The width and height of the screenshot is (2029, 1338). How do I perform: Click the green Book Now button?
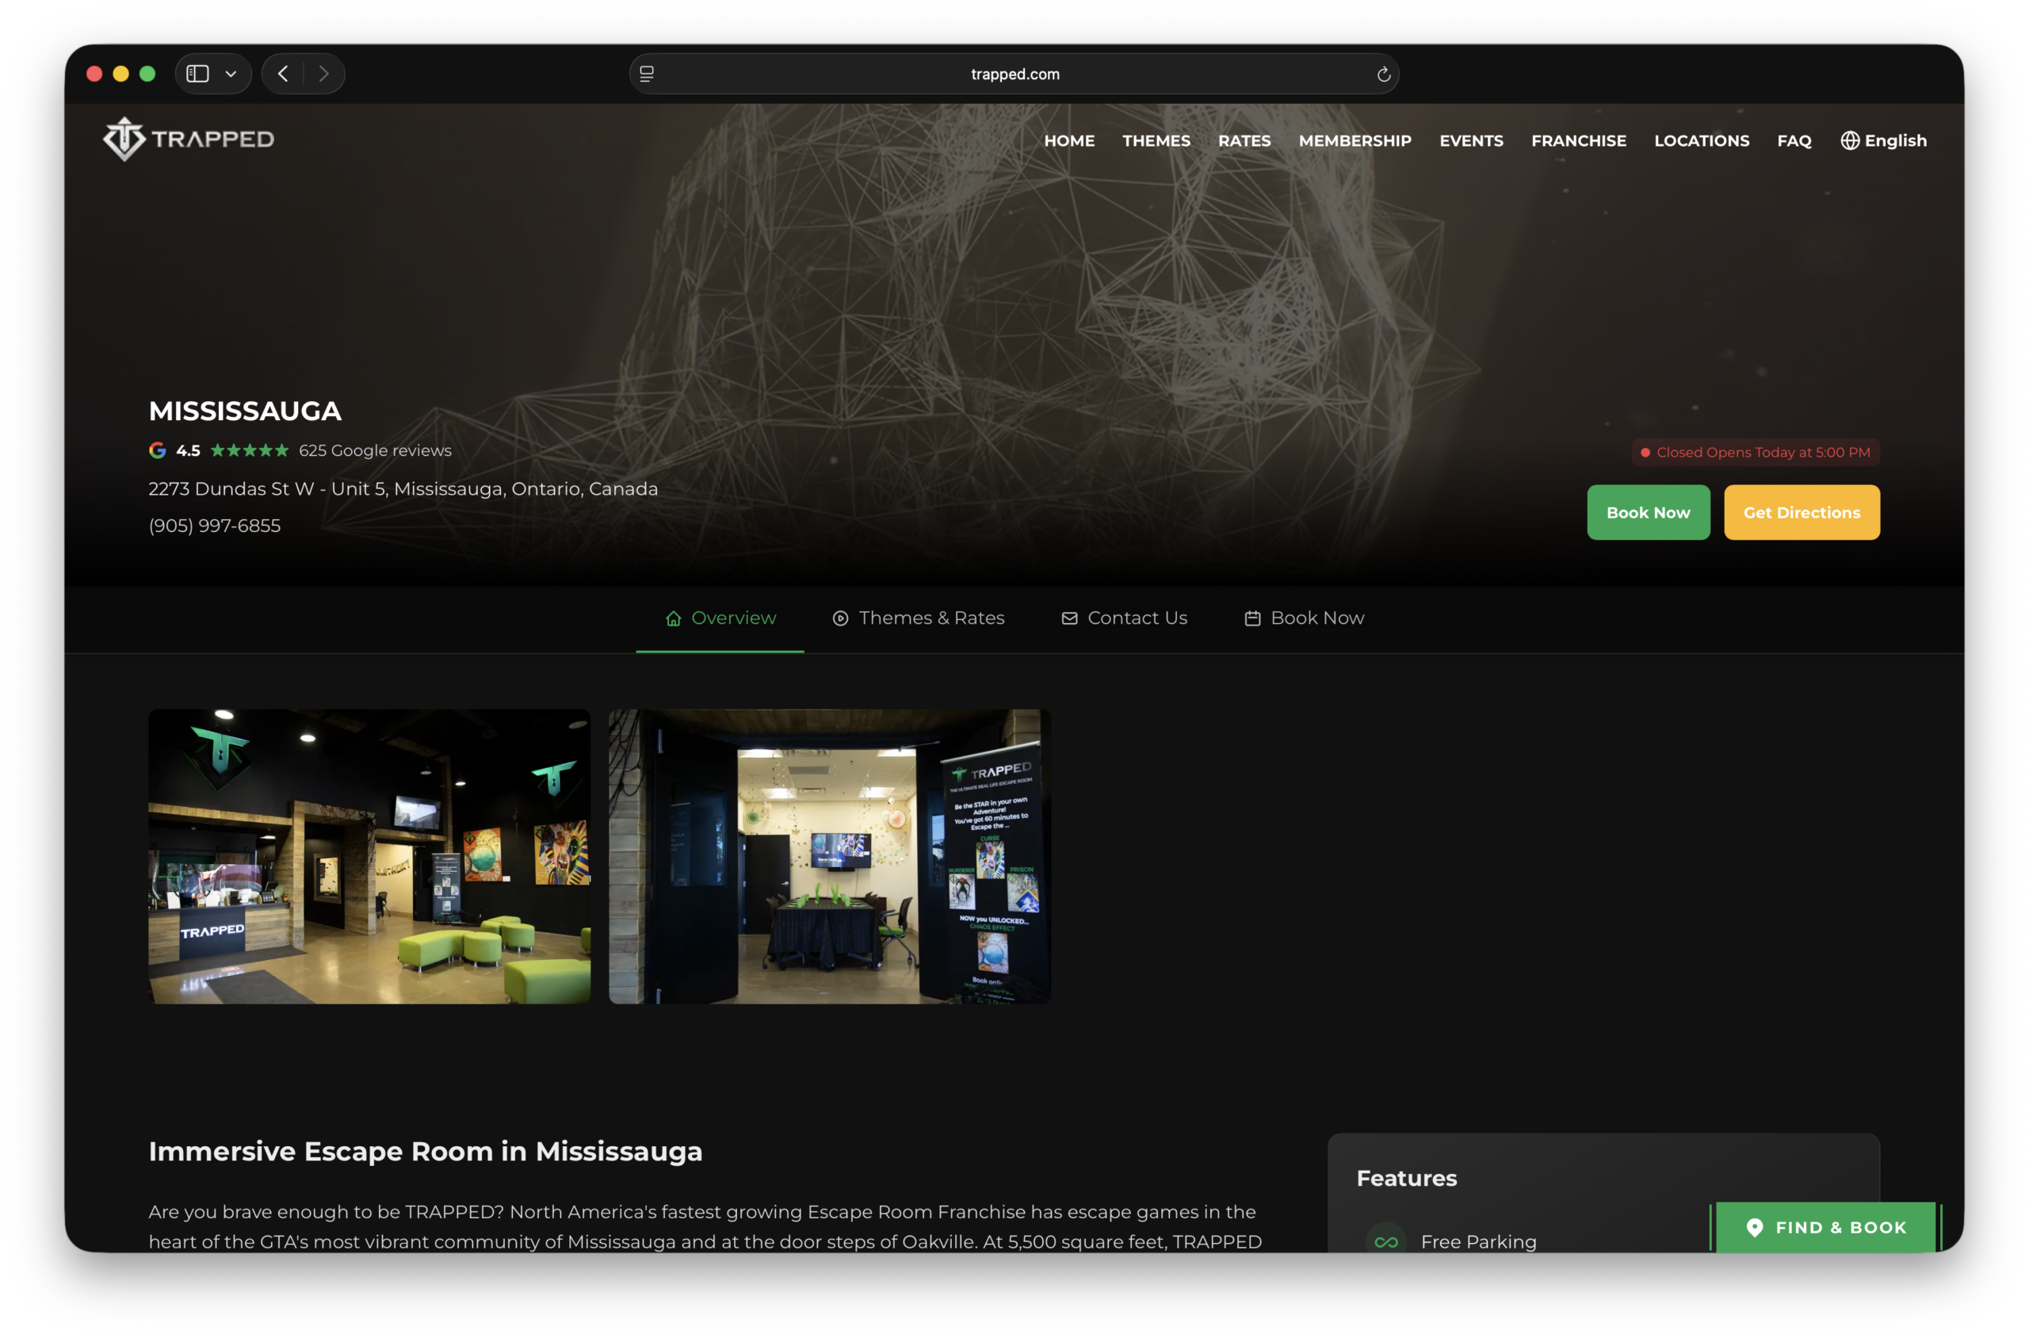(x=1648, y=513)
